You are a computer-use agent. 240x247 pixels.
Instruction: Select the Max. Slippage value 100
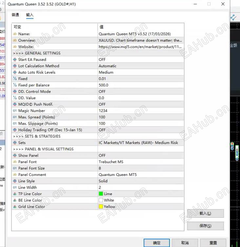tap(141, 123)
